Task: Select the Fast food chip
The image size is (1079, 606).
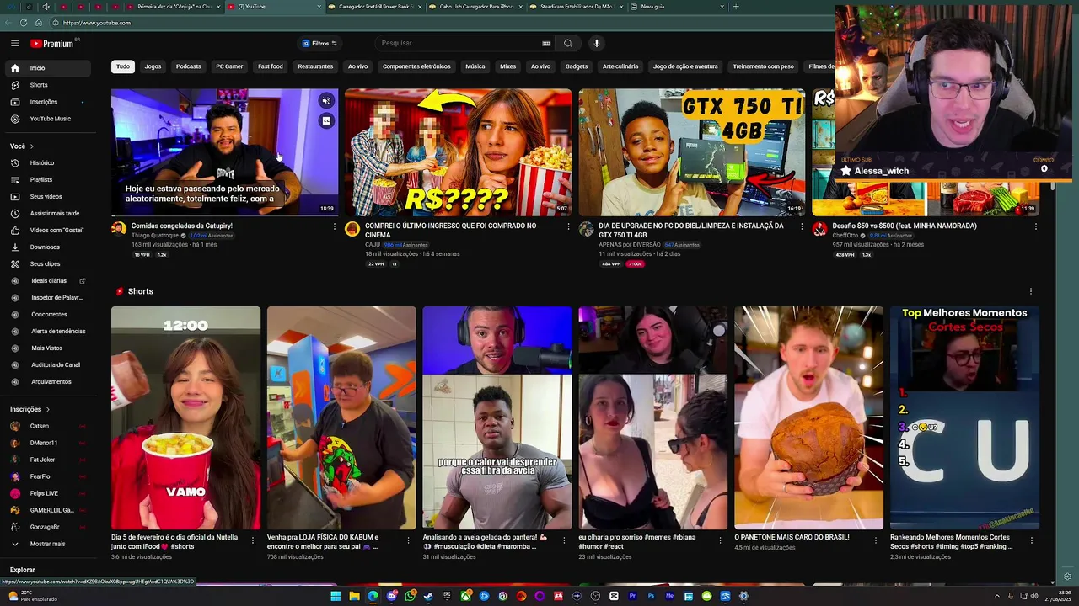Action: [271, 66]
